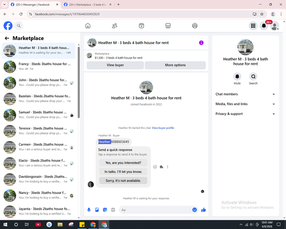Open a new browser tab with plus
This screenshot has height=229, width=286.
(x=118, y=5)
